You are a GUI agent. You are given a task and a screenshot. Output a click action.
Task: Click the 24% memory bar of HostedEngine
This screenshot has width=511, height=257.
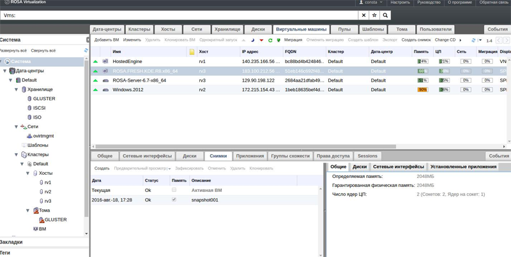[423, 61]
